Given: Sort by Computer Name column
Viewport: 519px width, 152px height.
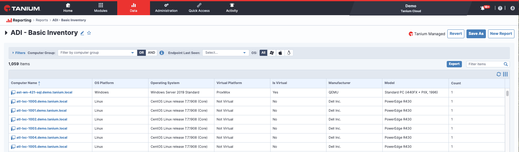Looking at the screenshot, I should click(24, 83).
